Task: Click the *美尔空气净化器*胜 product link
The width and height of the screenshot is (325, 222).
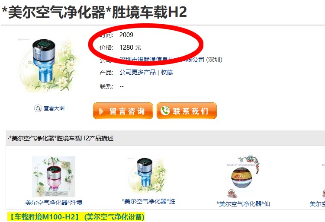Action: (x=148, y=201)
